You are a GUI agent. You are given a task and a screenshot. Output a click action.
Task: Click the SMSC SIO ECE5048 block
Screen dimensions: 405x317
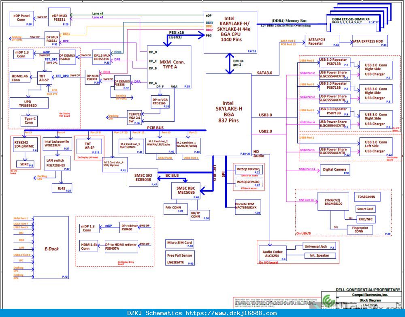(x=143, y=178)
